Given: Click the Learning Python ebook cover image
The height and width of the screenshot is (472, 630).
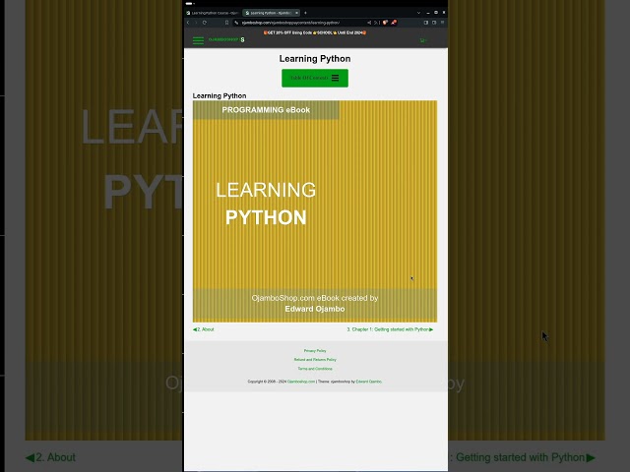Looking at the screenshot, I should point(315,211).
